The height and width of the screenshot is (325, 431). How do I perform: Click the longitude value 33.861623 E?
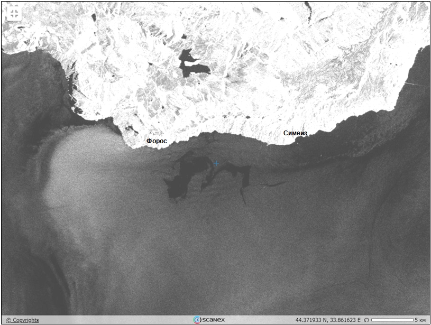click(344, 320)
